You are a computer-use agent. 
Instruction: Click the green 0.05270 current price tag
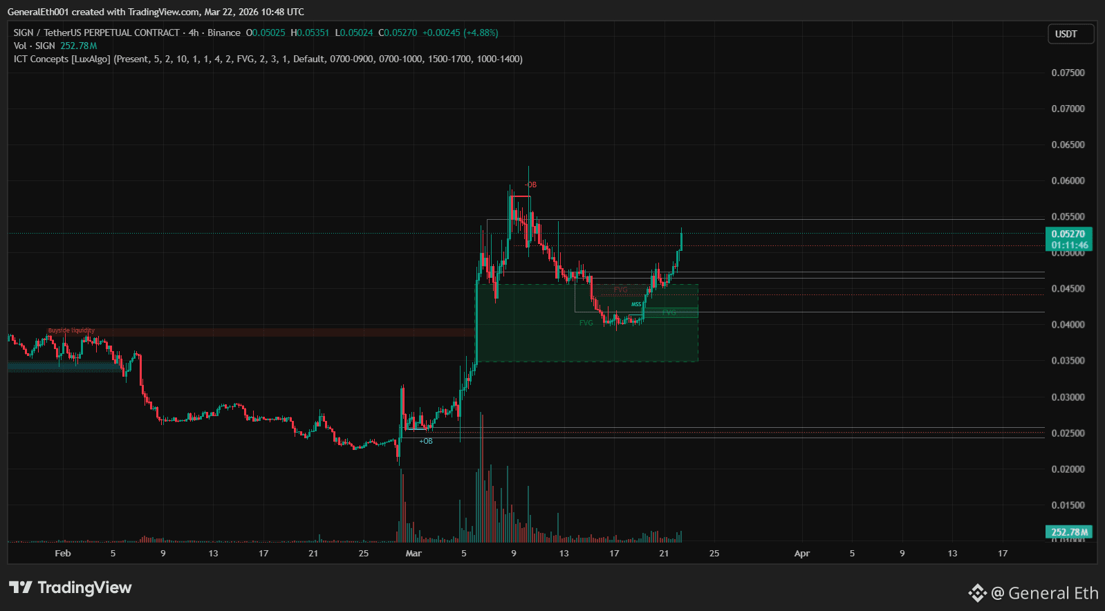click(1068, 234)
